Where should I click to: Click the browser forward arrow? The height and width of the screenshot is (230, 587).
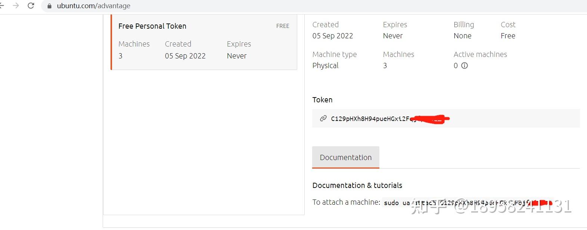click(16, 6)
